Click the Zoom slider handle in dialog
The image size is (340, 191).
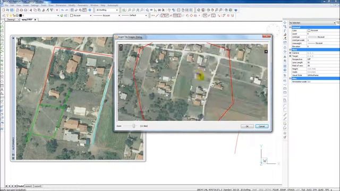coord(134,126)
